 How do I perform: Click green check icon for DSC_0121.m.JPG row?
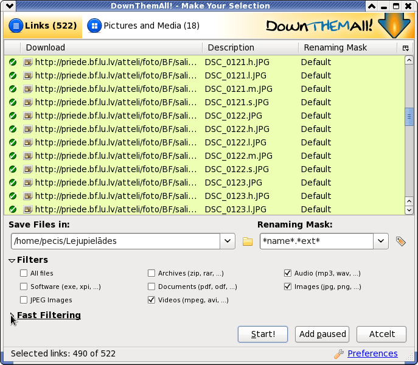[13, 89]
